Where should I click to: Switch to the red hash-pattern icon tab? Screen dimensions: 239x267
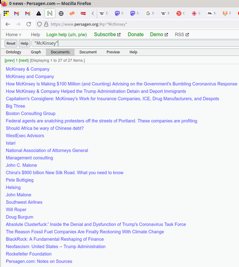pyautogui.click(x=196, y=13)
